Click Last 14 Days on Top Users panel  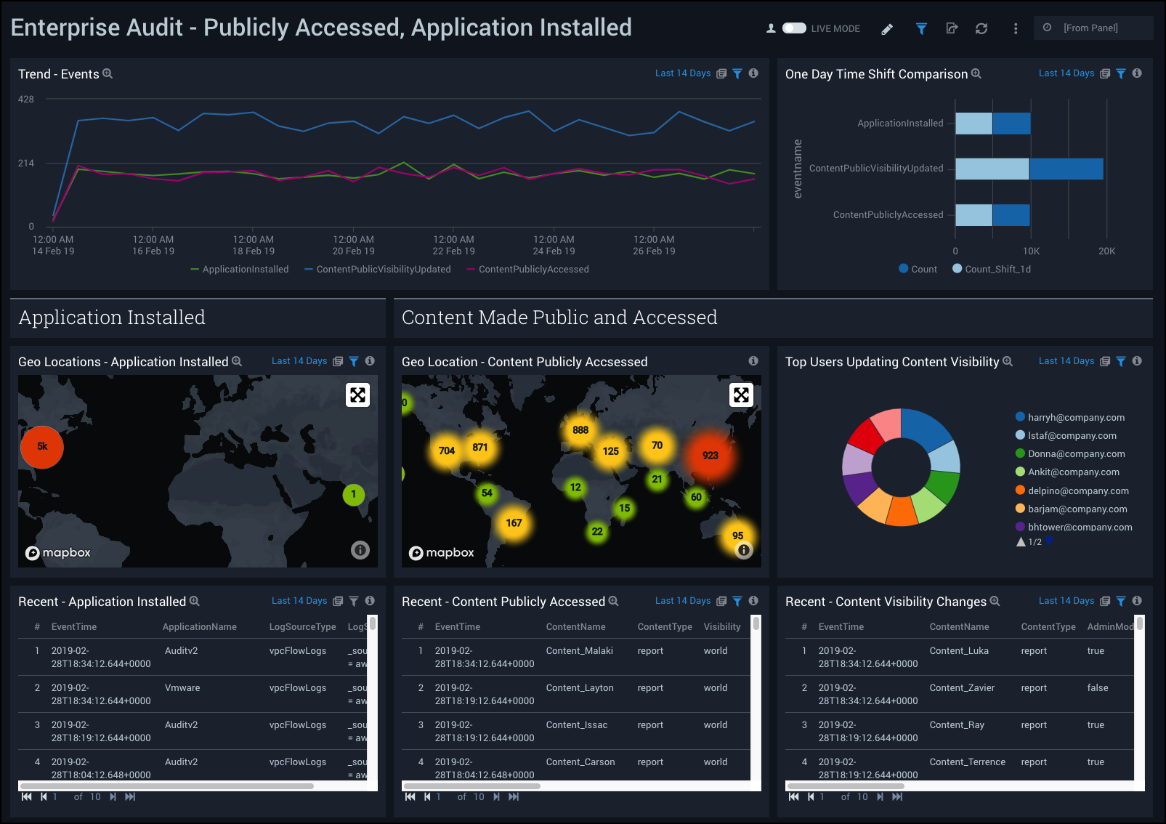click(x=1066, y=361)
